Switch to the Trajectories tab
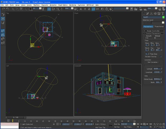Image resolution: width=166 pixels, height=129 pixels. click(x=159, y=27)
